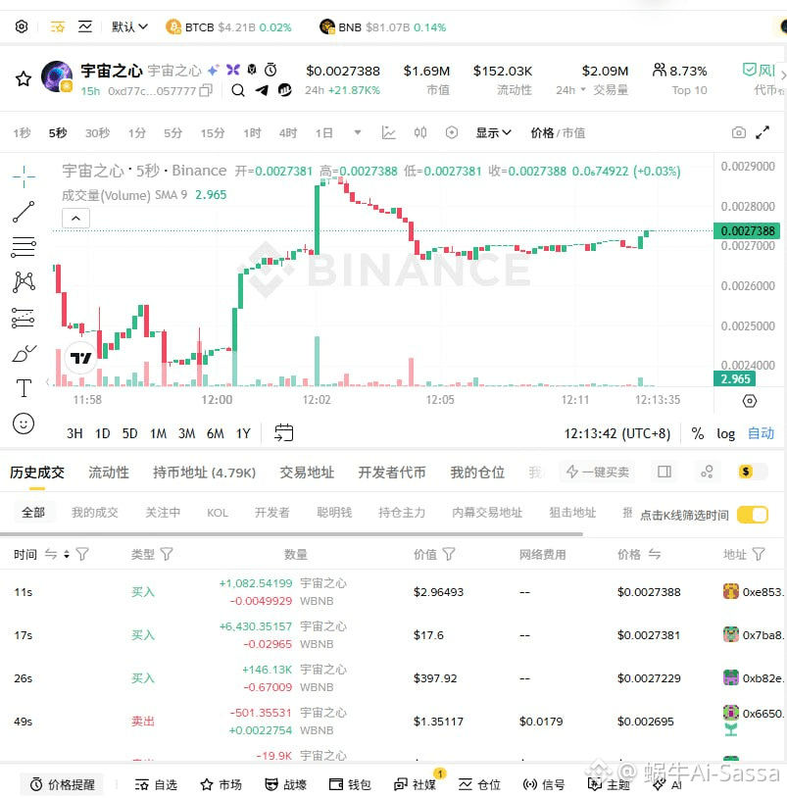
Task: Favorite 宇宙之心 with the star icon
Action: pyautogui.click(x=24, y=78)
